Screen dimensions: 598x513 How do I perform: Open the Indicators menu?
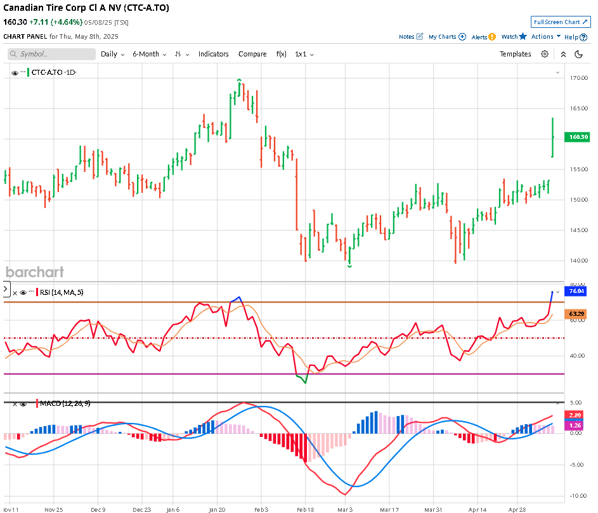[213, 55]
